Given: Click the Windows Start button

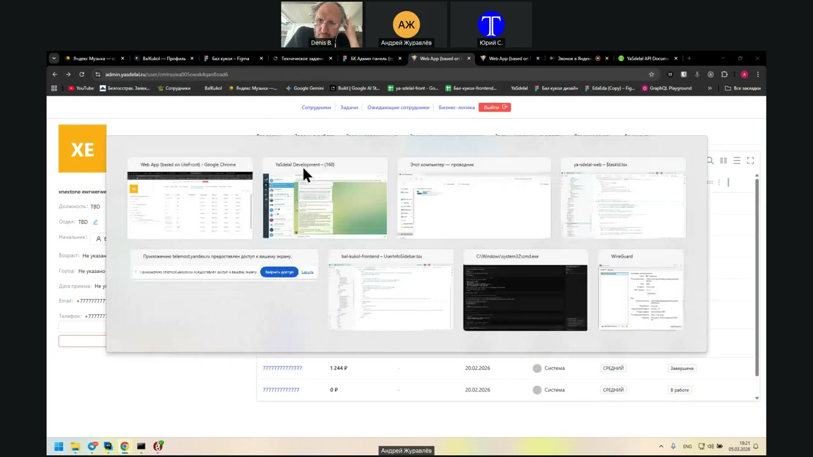Looking at the screenshot, I should click(x=58, y=446).
